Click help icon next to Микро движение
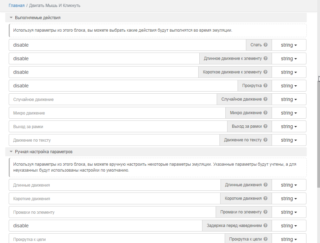 (265, 113)
